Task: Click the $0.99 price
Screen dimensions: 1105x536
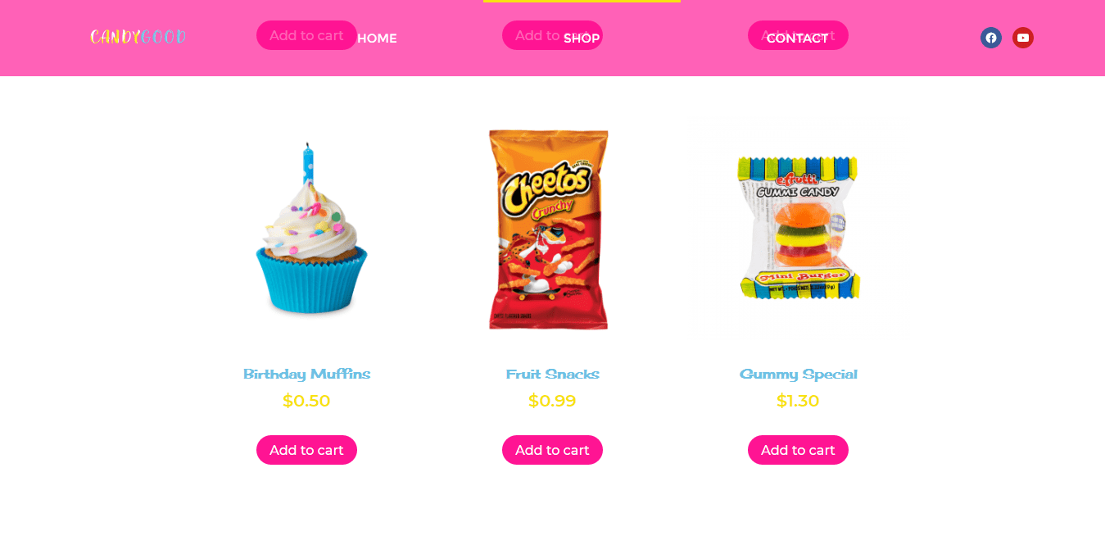Action: point(552,401)
